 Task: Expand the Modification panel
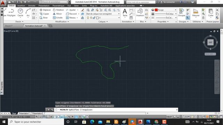pyautogui.click(x=62, y=22)
